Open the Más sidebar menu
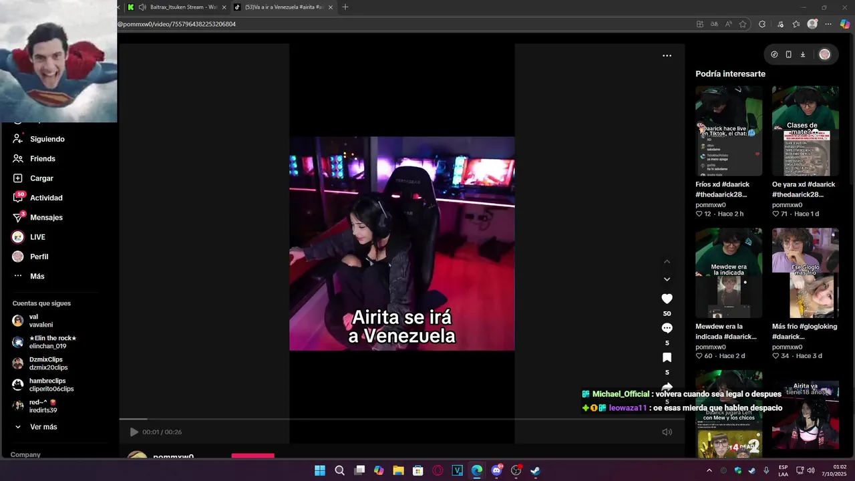 coord(29,276)
